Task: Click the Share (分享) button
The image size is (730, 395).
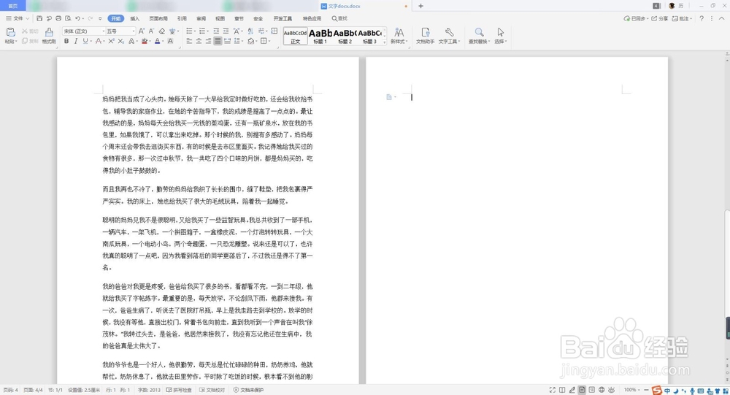Action: 659,19
